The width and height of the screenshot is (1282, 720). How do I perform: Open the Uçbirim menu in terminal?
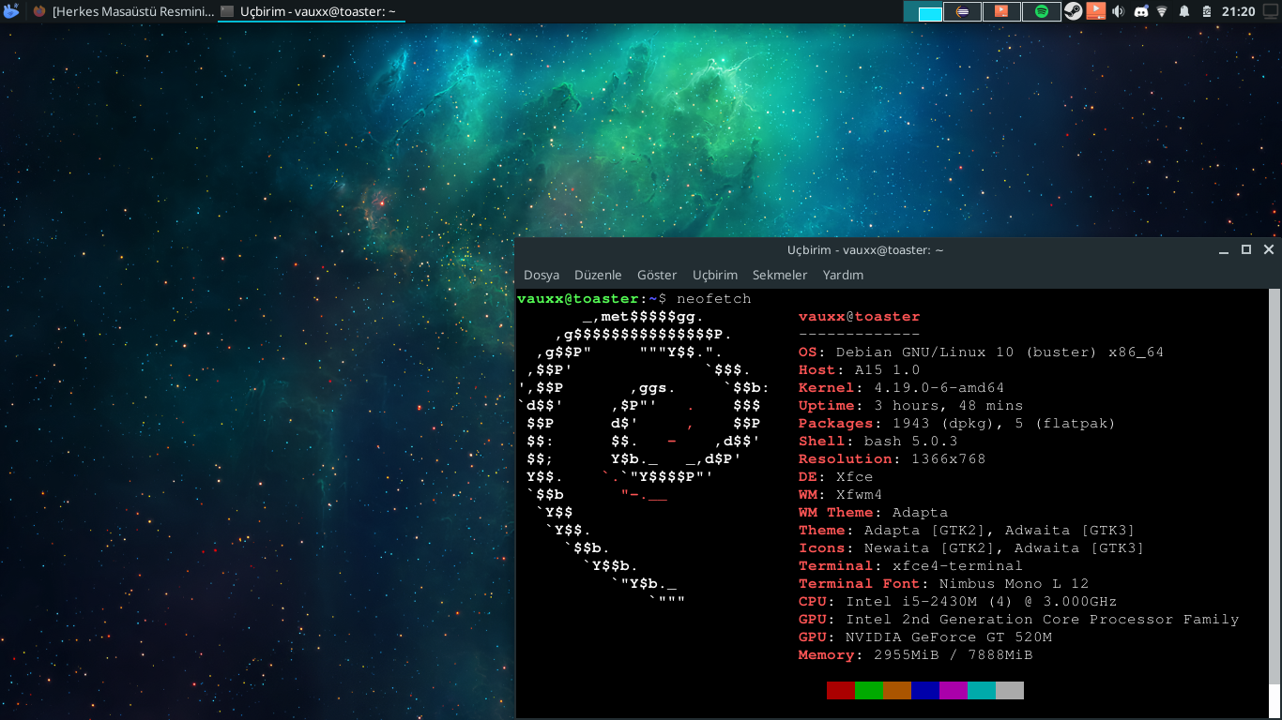point(715,275)
